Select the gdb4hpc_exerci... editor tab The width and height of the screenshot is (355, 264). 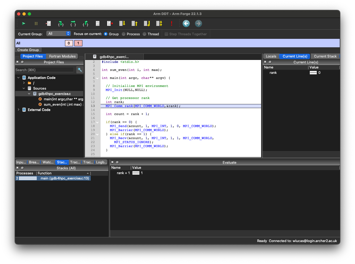(x=114, y=57)
